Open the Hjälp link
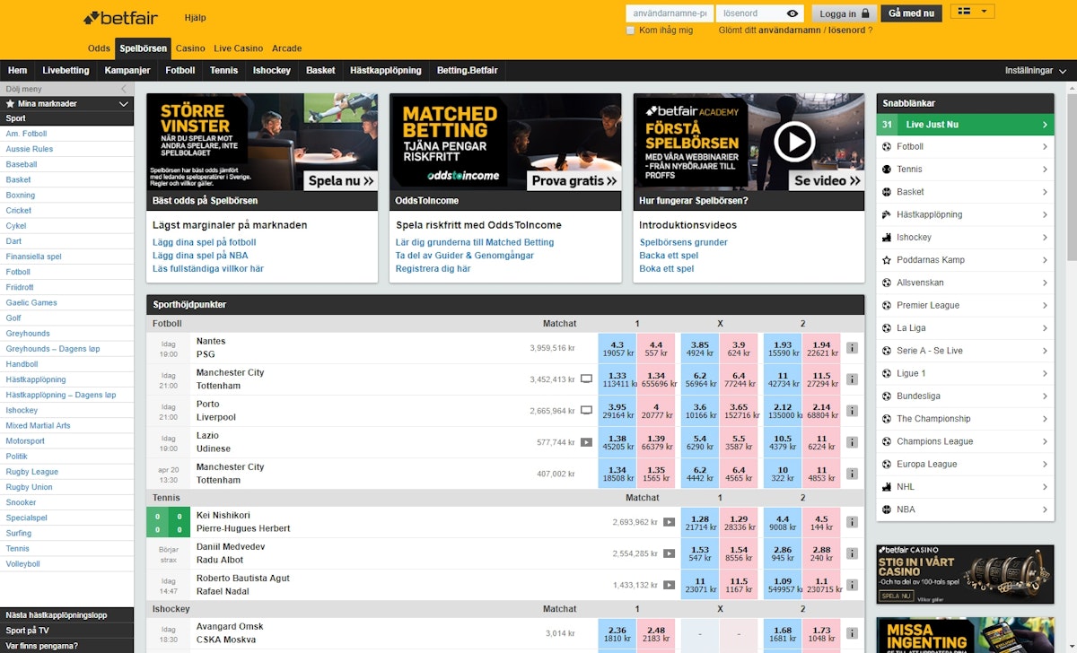The height and width of the screenshot is (653, 1077). (195, 18)
